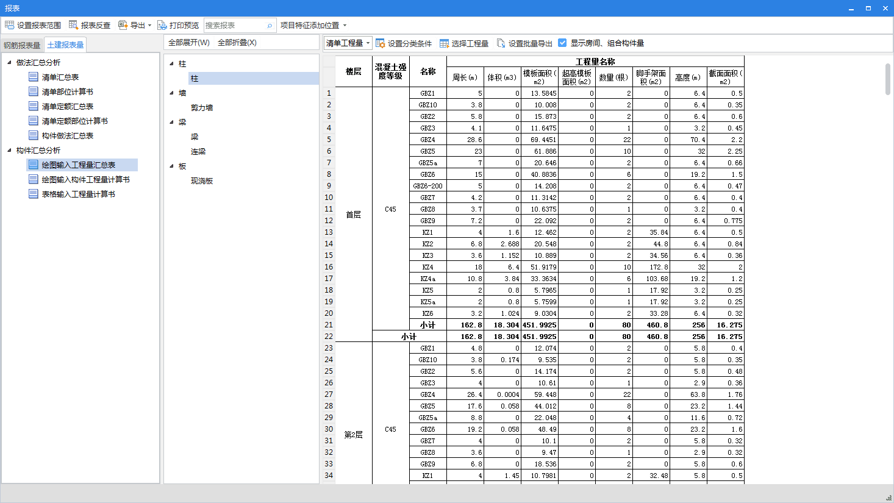The image size is (894, 503).
Task: Open the 导出 dropdown arrow
Action: coord(149,26)
